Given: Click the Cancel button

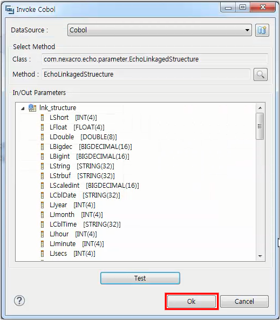Looking at the screenshot, I should point(244,302).
